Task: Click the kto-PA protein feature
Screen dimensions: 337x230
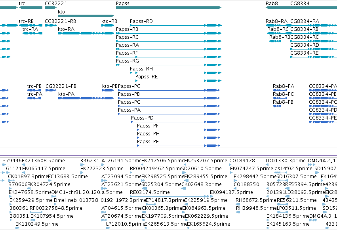Action: point(86,98)
